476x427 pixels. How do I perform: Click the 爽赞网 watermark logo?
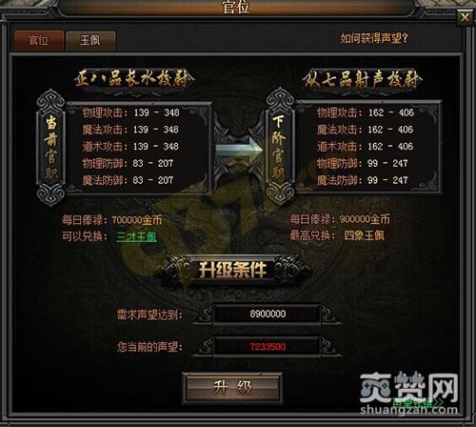pyautogui.click(x=409, y=394)
